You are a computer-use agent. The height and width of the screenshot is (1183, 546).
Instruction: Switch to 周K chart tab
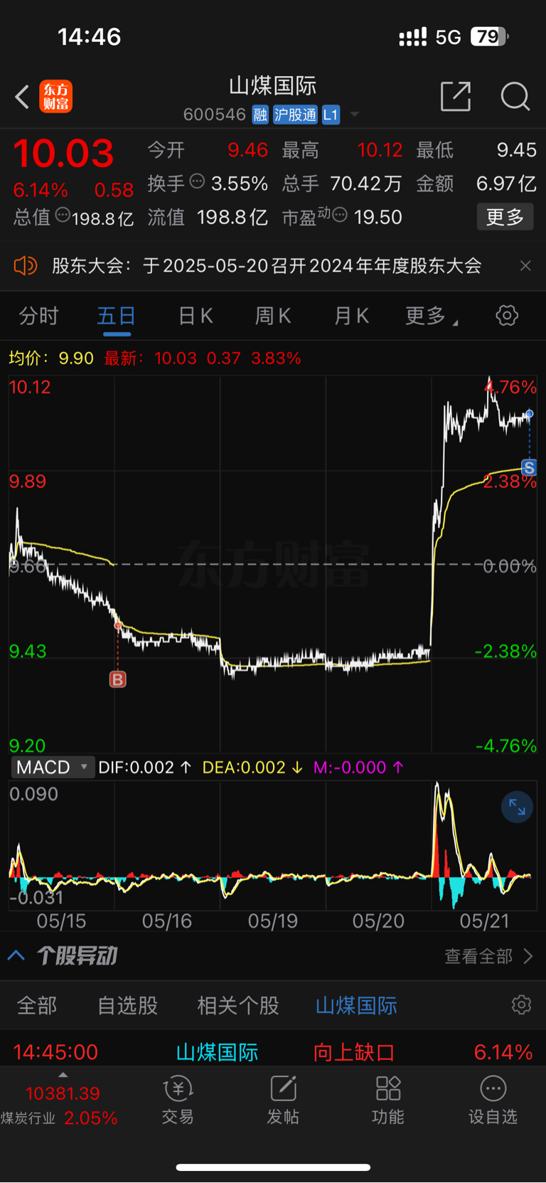[x=273, y=316]
